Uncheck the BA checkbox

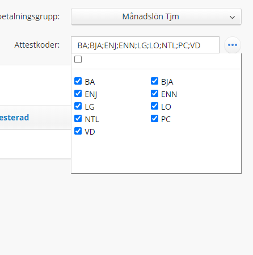point(78,81)
